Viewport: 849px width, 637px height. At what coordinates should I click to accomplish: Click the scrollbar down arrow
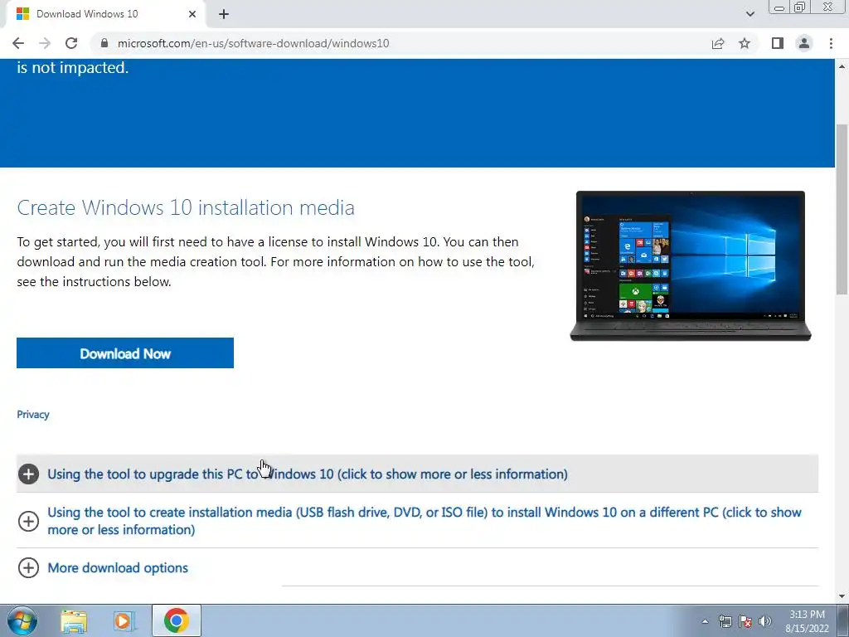pyautogui.click(x=842, y=596)
